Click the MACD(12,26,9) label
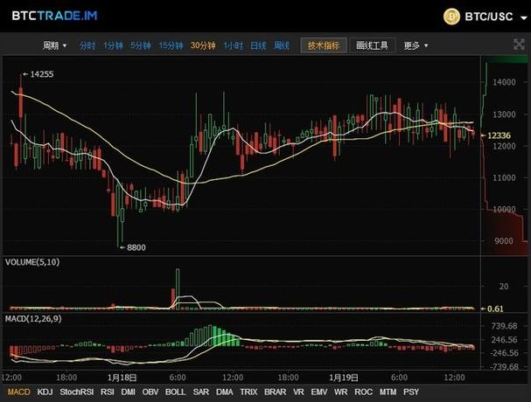 tap(33, 318)
